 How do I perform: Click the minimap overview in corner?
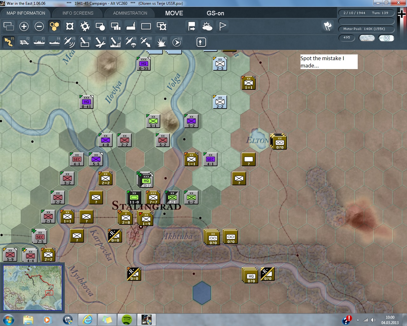click(32, 288)
